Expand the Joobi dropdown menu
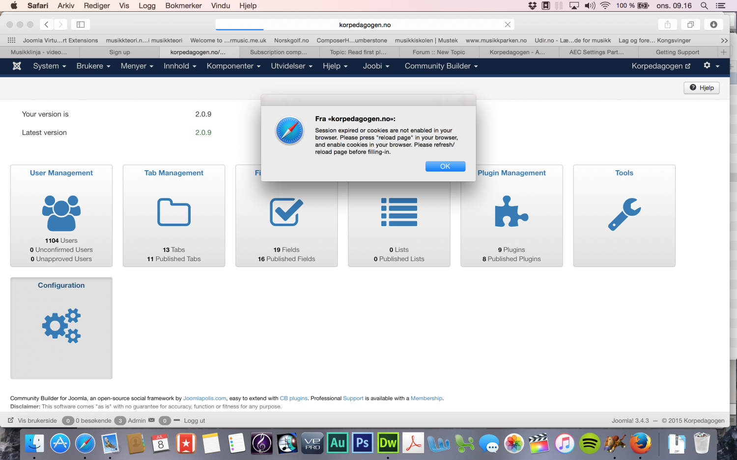737x460 pixels. pyautogui.click(x=376, y=66)
